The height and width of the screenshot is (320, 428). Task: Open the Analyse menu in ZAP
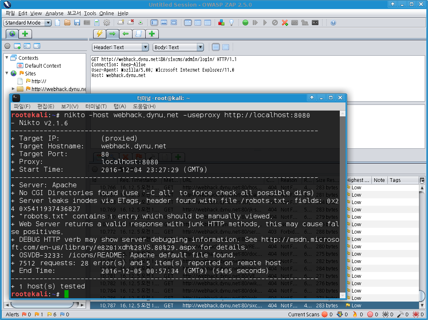[x=54, y=13]
